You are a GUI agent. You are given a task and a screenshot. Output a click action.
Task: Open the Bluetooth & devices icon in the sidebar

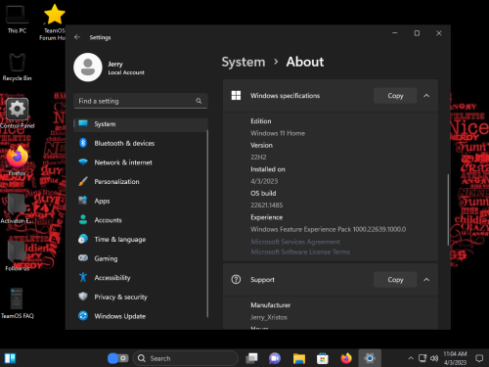click(x=83, y=143)
